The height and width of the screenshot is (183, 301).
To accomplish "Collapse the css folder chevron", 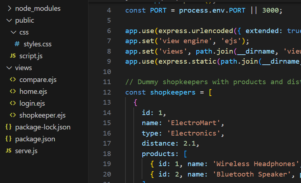I will coord(13,32).
